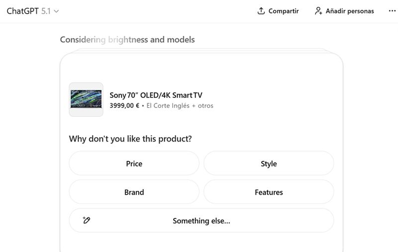Open the three-dot more options menu
Image resolution: width=398 pixels, height=252 pixels.
click(392, 11)
